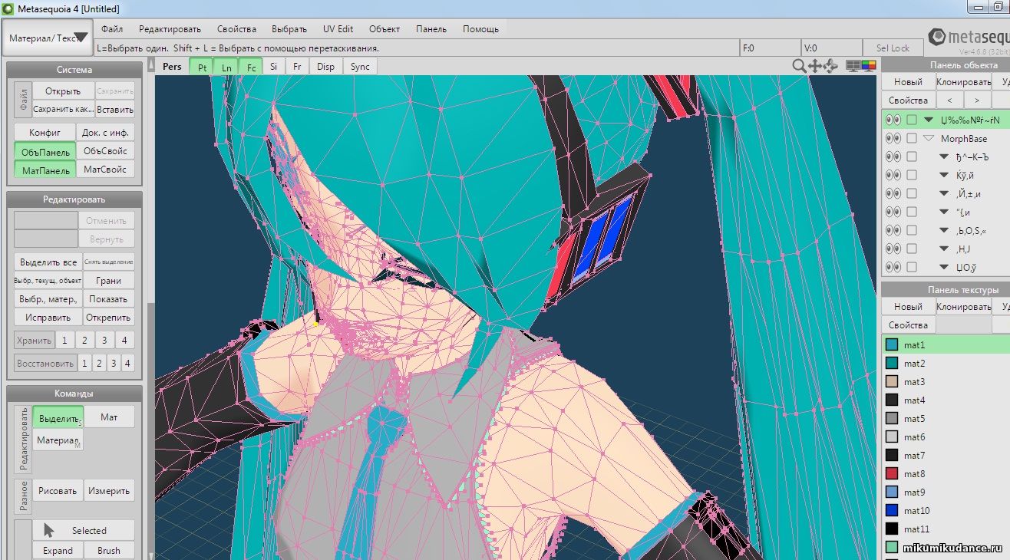Click the Грани button
This screenshot has width=1010, height=560.
click(109, 281)
